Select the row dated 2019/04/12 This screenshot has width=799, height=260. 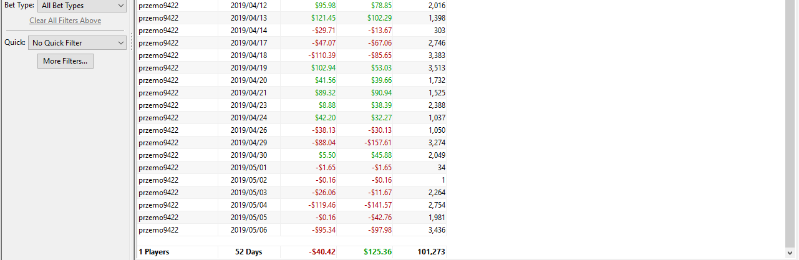pyautogui.click(x=292, y=6)
